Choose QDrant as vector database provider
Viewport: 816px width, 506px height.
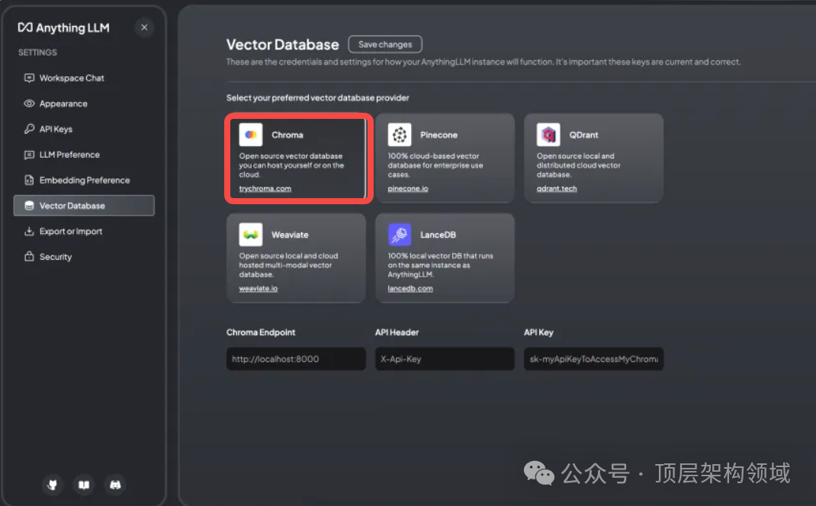(x=594, y=158)
